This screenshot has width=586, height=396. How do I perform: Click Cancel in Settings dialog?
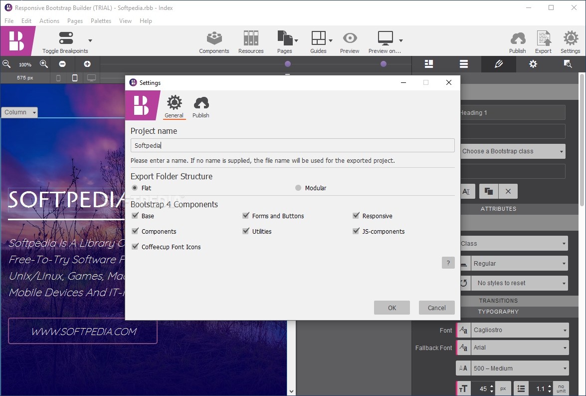click(x=436, y=308)
